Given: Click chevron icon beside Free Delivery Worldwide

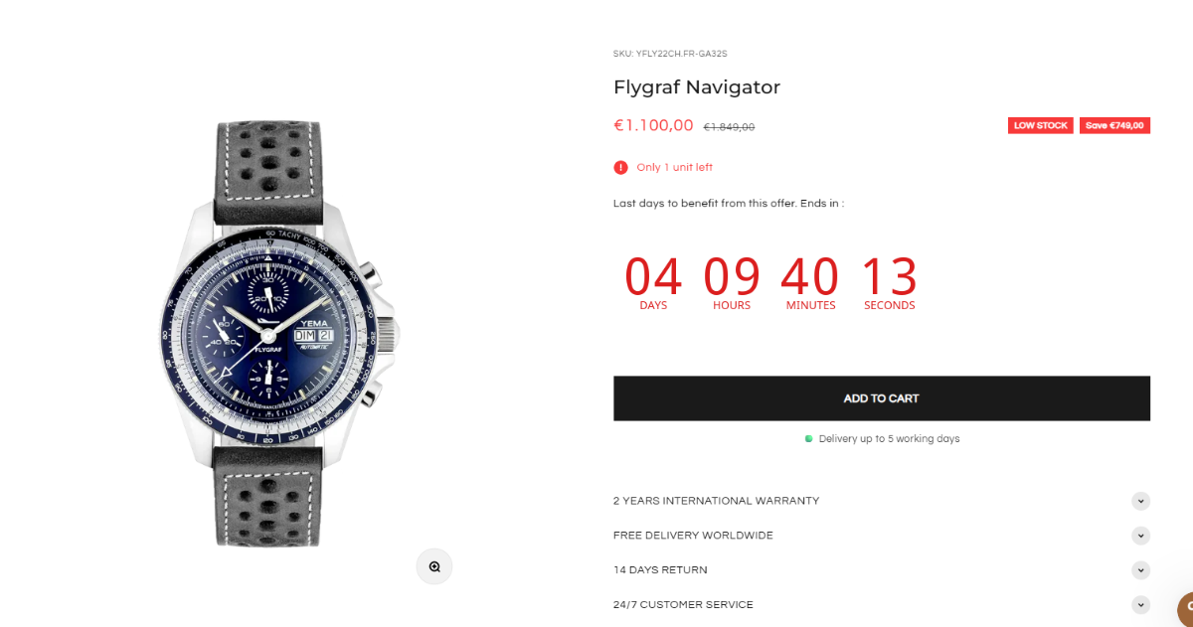Looking at the screenshot, I should (1140, 536).
